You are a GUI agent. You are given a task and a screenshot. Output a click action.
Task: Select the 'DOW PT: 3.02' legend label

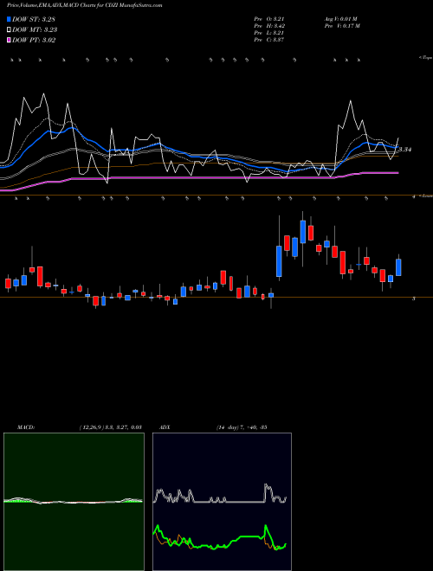[x=34, y=41]
